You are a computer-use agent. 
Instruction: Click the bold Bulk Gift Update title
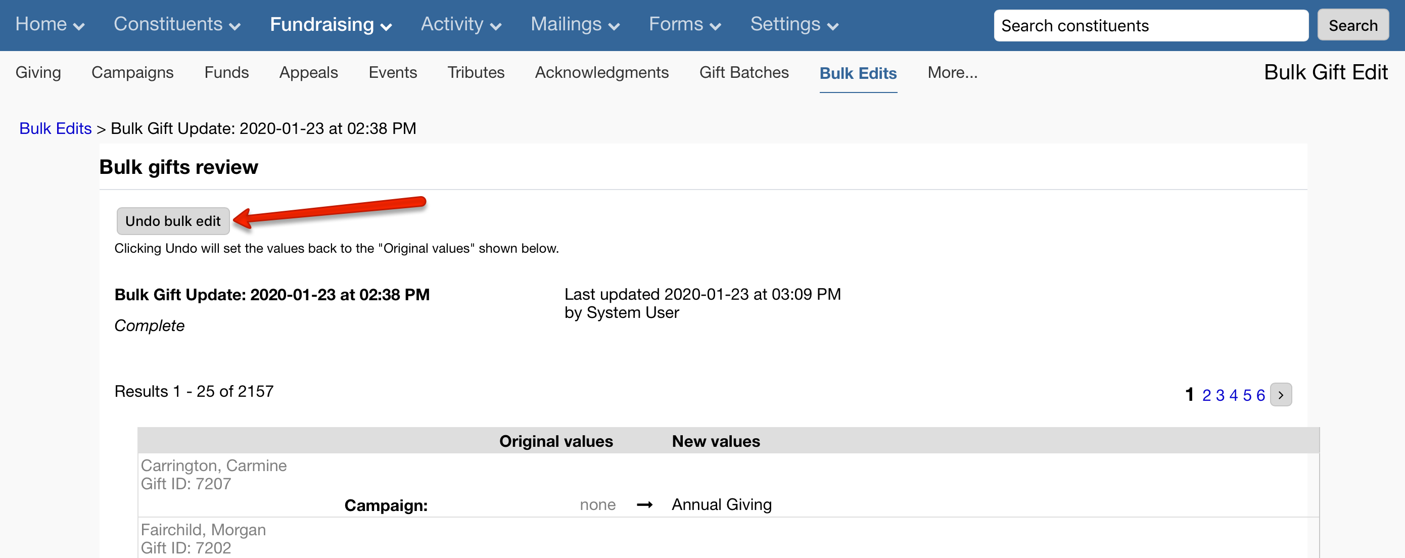coord(272,295)
